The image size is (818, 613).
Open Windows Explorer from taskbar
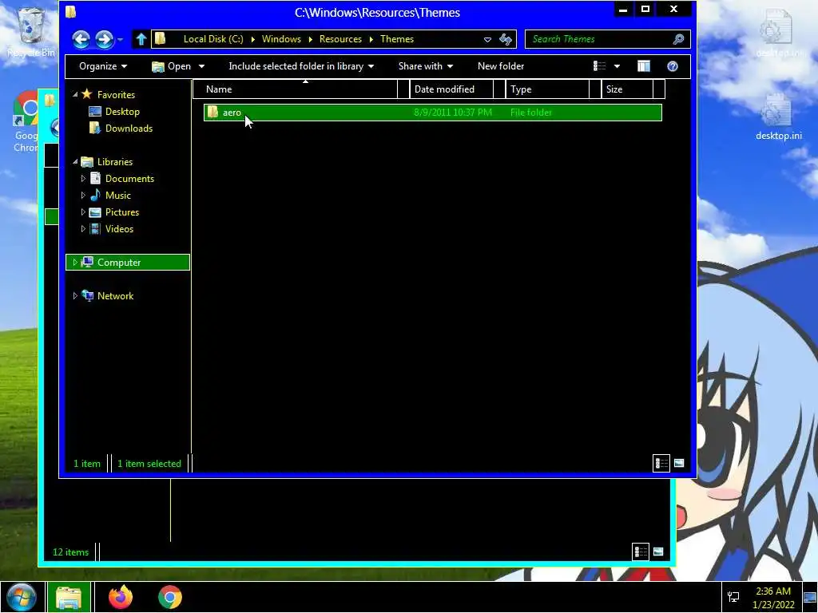click(69, 597)
